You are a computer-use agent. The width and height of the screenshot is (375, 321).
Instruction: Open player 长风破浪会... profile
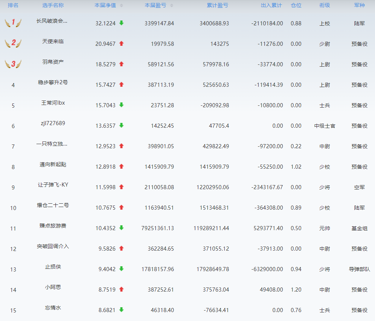[x=52, y=21]
